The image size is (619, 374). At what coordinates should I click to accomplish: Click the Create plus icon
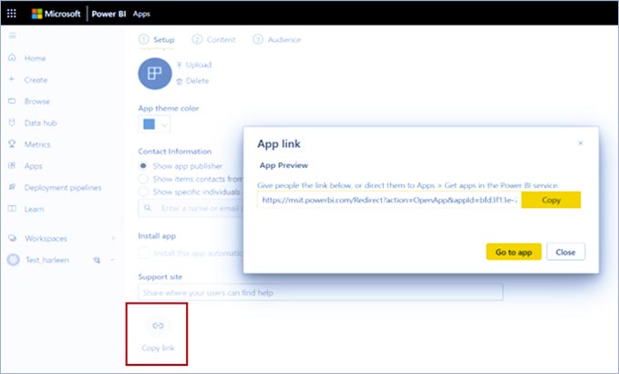12,79
